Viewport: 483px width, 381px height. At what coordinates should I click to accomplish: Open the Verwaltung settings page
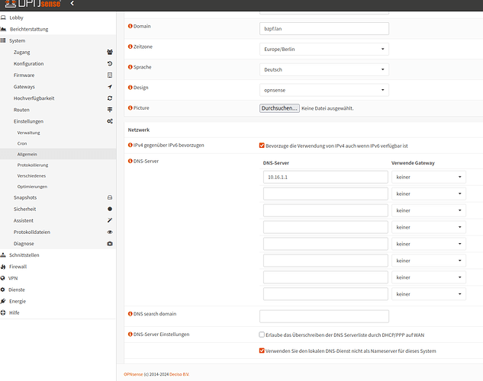[x=29, y=133]
